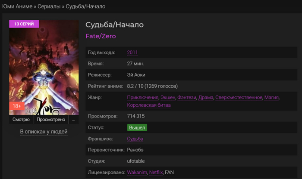Open В списках у людей link
The width and height of the screenshot is (302, 179).
click(44, 132)
